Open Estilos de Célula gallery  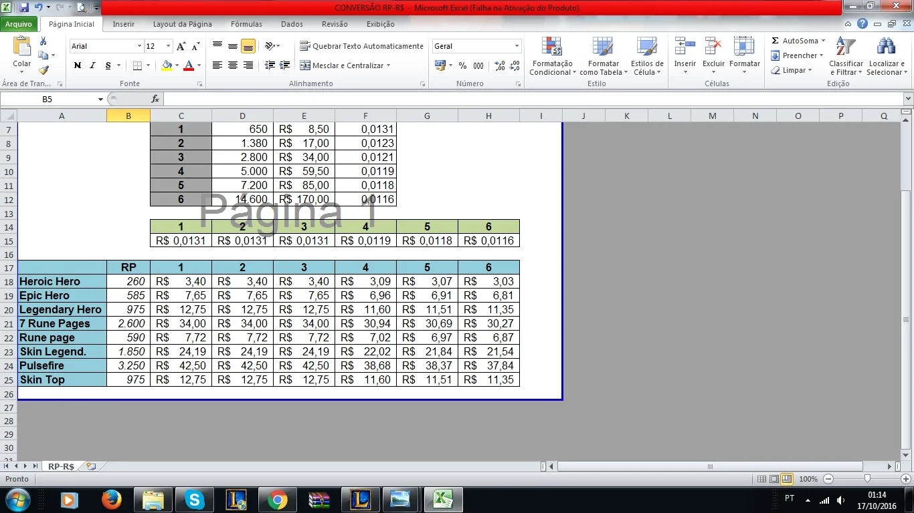pos(647,56)
